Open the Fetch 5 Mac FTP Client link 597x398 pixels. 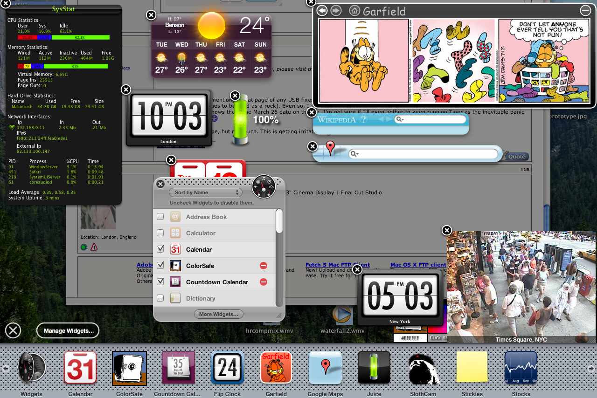(x=338, y=265)
